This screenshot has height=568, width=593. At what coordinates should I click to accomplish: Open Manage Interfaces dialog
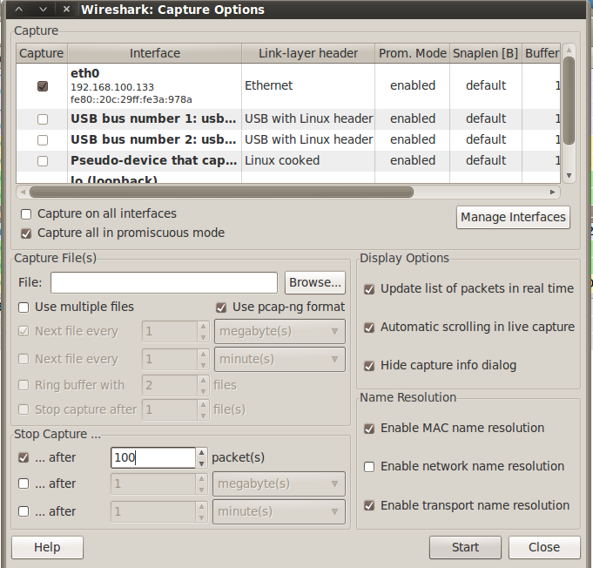click(513, 217)
